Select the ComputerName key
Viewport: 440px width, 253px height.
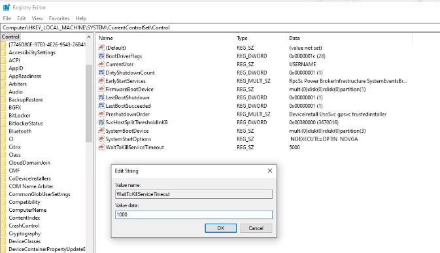27,210
